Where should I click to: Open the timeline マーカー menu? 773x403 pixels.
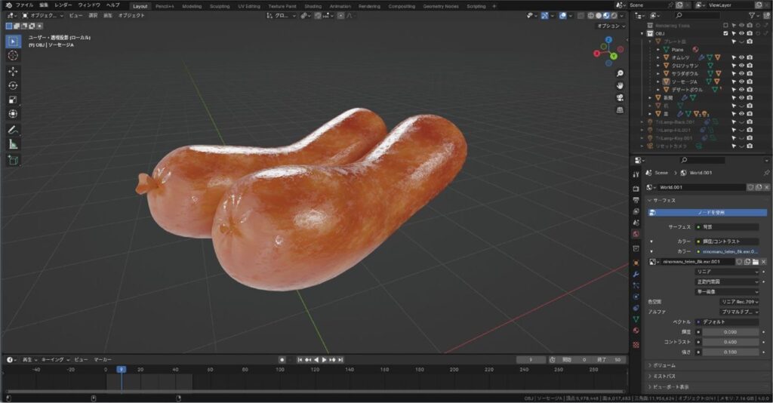(103, 360)
